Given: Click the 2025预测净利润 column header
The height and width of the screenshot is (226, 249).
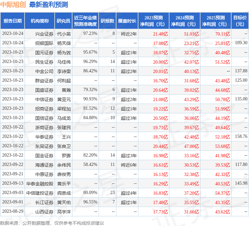Looking at the screenshot, I should (216, 21).
